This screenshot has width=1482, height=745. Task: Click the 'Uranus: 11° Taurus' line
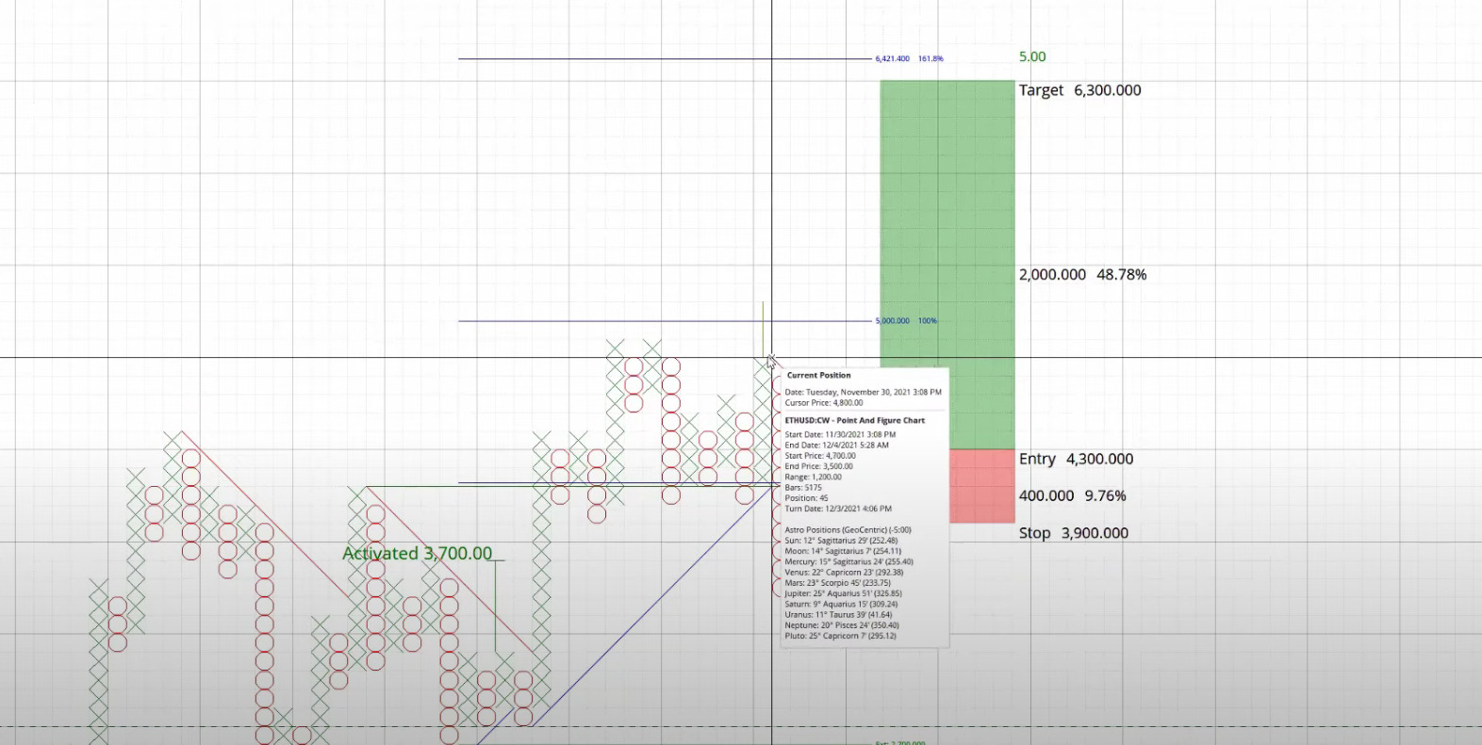coord(838,615)
